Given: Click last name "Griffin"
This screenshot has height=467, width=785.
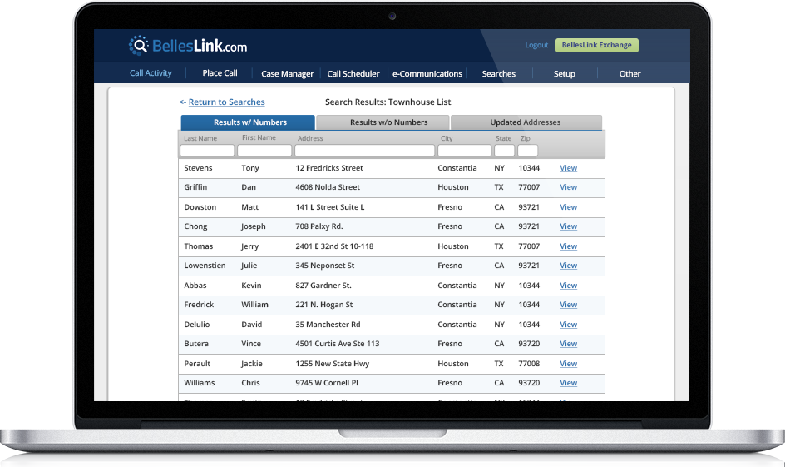Looking at the screenshot, I should pos(195,187).
